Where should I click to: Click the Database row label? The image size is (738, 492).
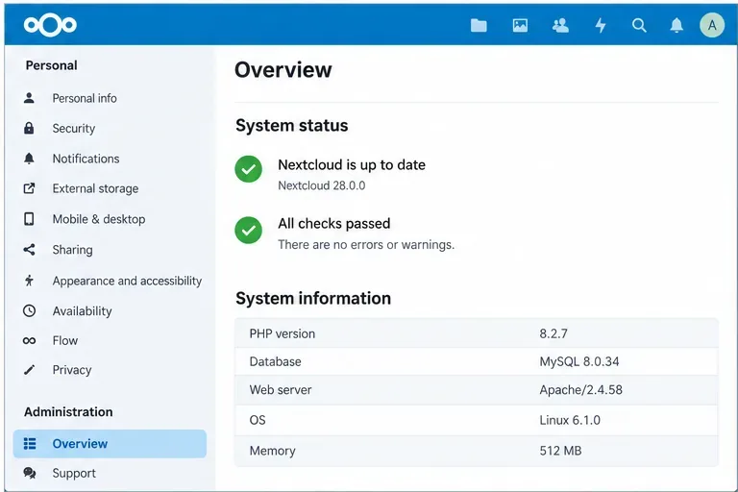click(275, 361)
